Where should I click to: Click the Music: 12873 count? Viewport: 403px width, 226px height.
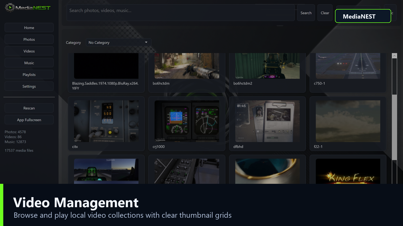click(x=15, y=142)
